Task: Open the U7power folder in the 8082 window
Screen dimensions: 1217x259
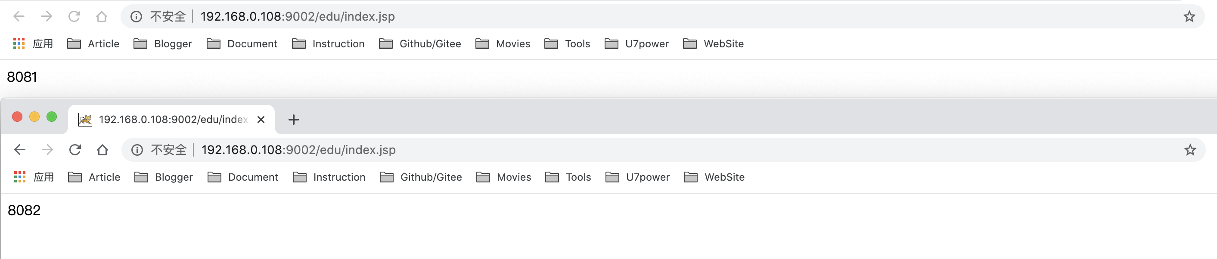Action: [x=637, y=177]
